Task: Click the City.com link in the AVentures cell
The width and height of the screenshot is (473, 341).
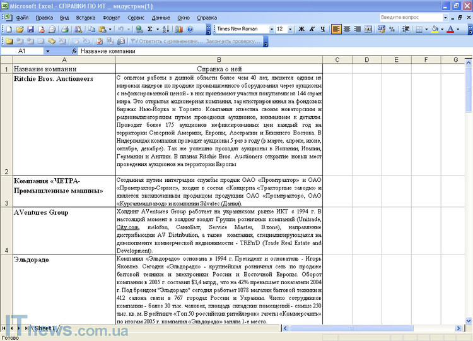Action: click(x=128, y=227)
